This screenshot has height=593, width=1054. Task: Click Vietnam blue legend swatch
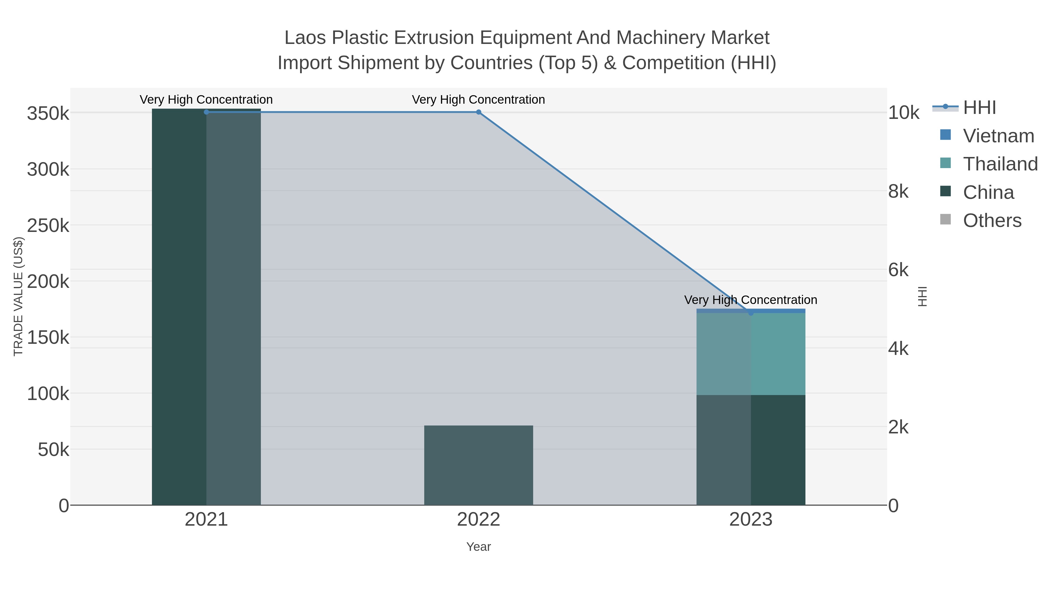(x=946, y=135)
